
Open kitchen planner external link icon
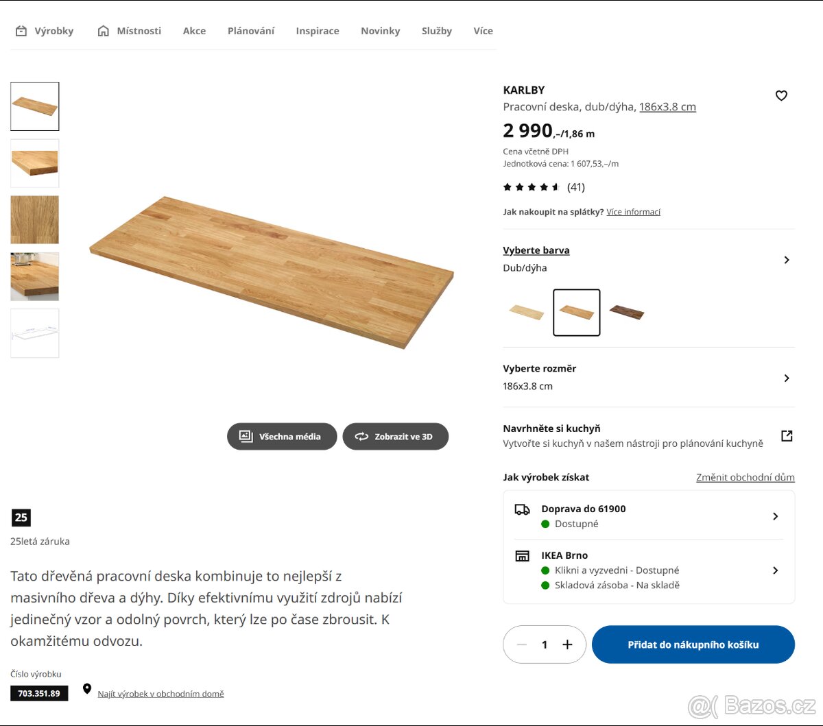787,435
